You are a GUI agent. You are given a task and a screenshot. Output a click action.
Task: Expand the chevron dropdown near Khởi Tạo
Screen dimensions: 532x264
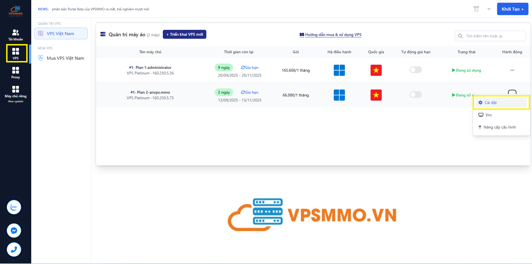(x=489, y=9)
